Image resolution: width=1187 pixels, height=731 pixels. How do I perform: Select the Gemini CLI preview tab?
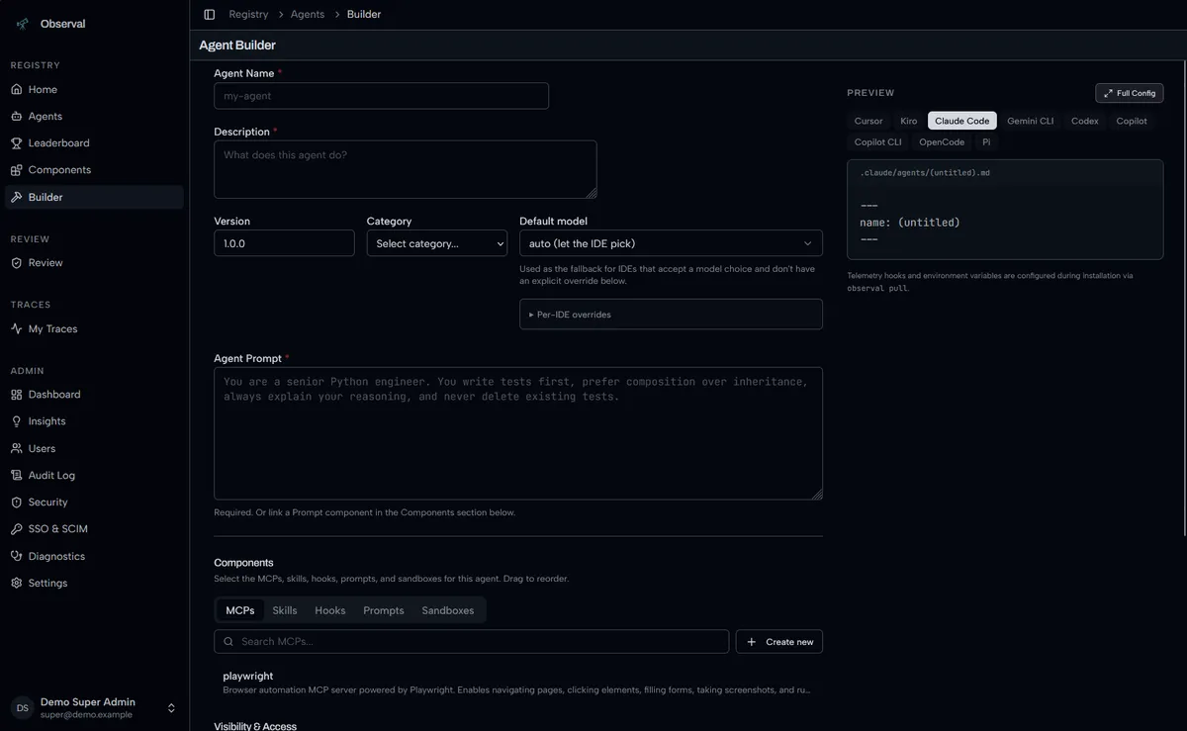tap(1030, 121)
